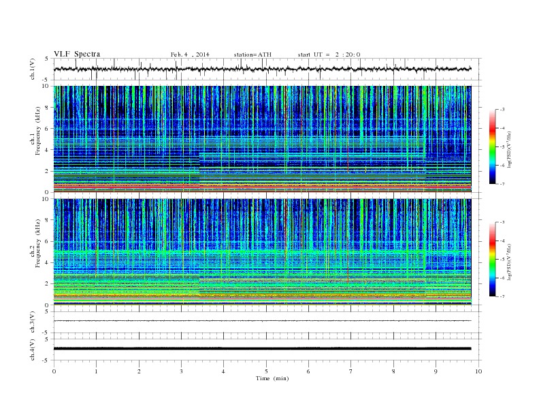Click the "ch.4(V)" axis label

click(x=33, y=350)
